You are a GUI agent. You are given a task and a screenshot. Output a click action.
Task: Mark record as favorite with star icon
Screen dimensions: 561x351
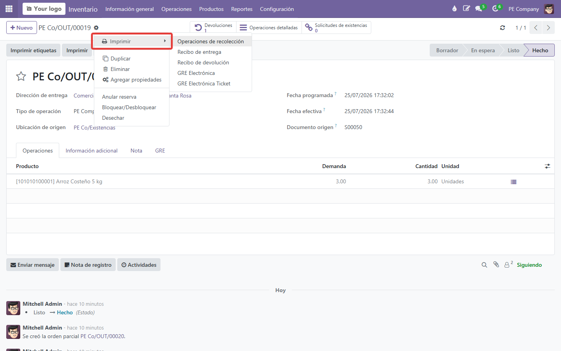coord(21,76)
